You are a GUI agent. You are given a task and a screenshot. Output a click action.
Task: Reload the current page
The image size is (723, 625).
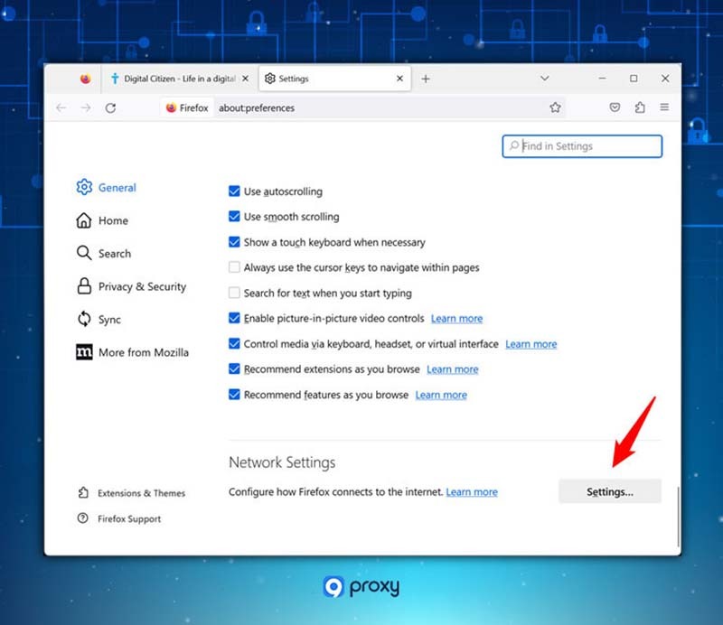click(x=111, y=107)
